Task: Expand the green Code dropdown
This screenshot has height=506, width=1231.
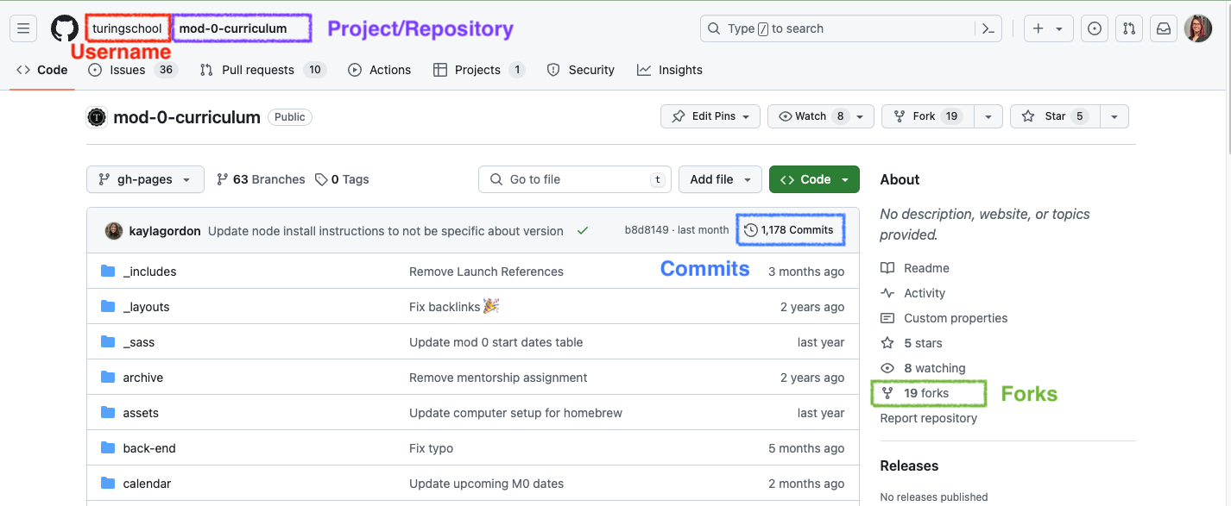Action: [x=813, y=179]
